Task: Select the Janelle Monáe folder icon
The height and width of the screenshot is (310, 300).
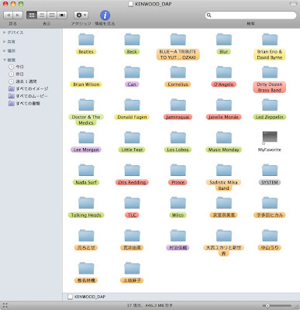Action: pos(224,105)
